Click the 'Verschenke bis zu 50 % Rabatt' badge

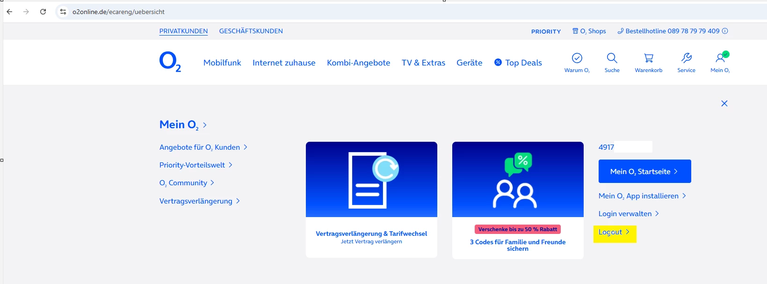coord(518,229)
